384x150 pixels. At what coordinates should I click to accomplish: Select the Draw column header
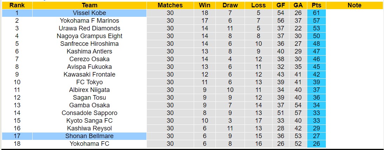(230, 5)
